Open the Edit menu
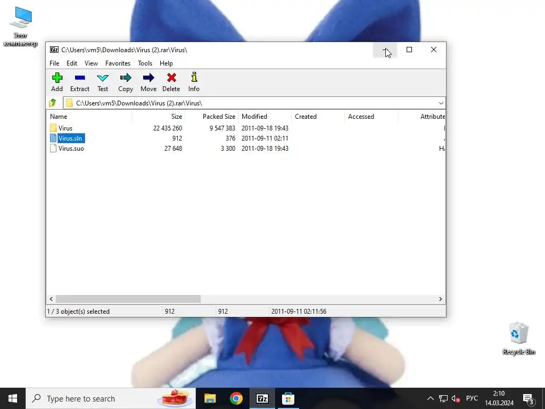Viewport: 545px width, 409px height. click(x=72, y=63)
